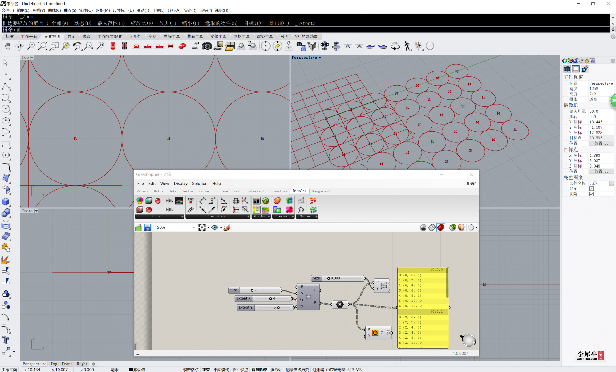Toggle 智慧轨迹 smart track in status bar
This screenshot has height=372, width=616.
(x=259, y=370)
